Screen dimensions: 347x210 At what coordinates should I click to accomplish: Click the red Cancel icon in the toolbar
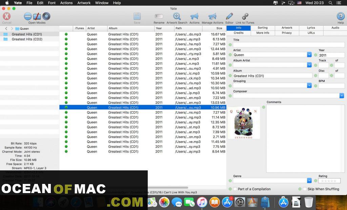tap(7, 16)
